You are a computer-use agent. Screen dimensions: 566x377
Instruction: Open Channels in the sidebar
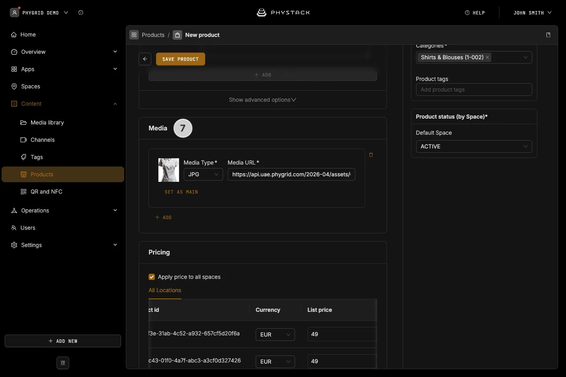[63, 140]
